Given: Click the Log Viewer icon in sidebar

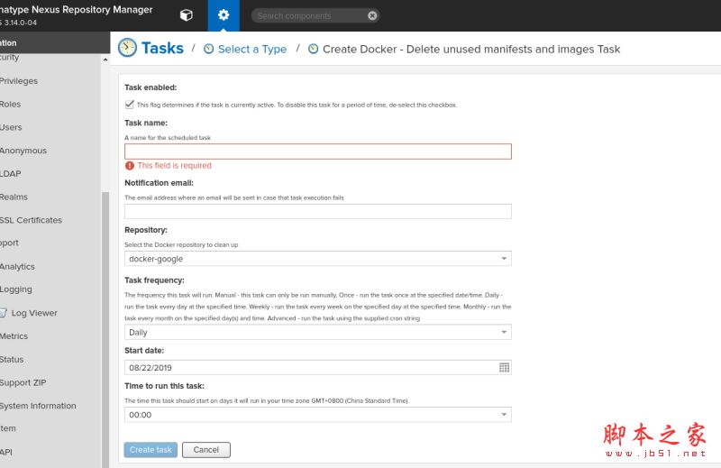Looking at the screenshot, I should 3,313.
